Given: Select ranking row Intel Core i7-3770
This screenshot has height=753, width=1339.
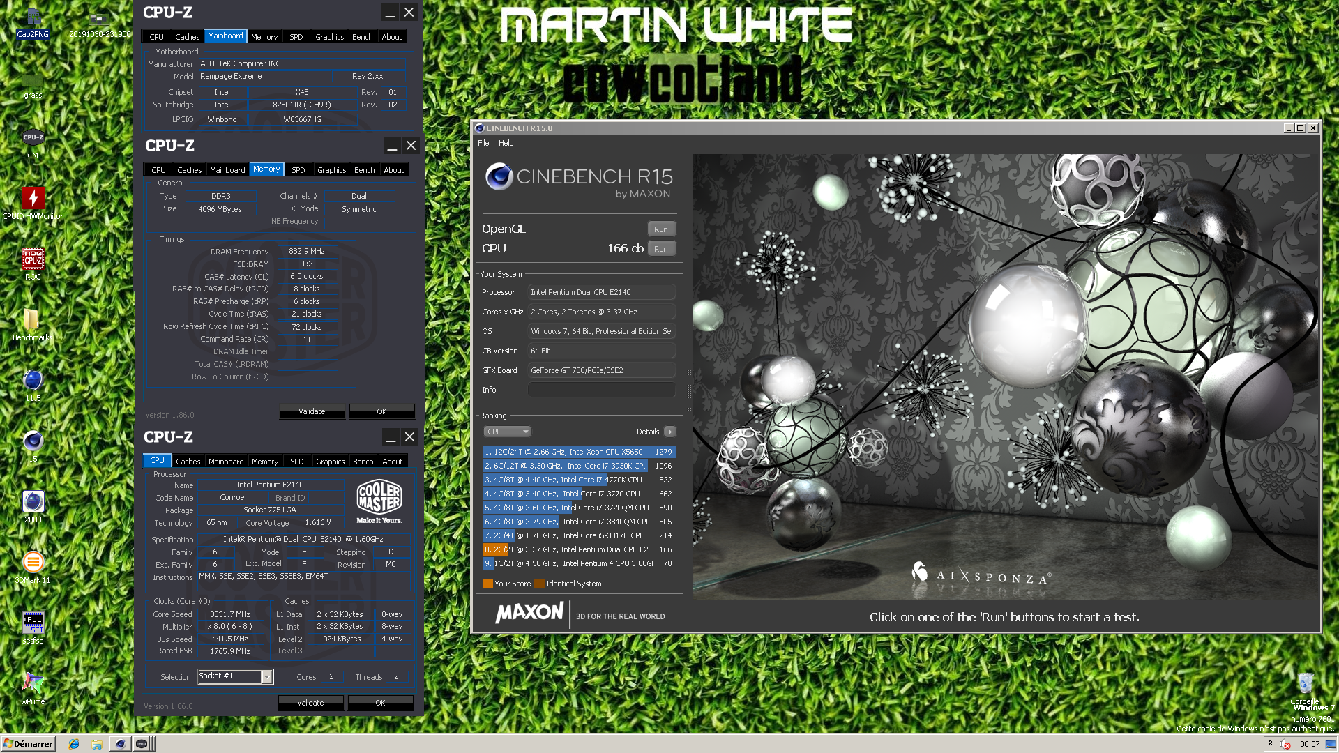Looking at the screenshot, I should [579, 494].
